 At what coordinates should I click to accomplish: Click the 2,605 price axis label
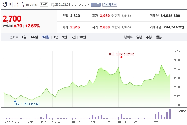[178, 78]
